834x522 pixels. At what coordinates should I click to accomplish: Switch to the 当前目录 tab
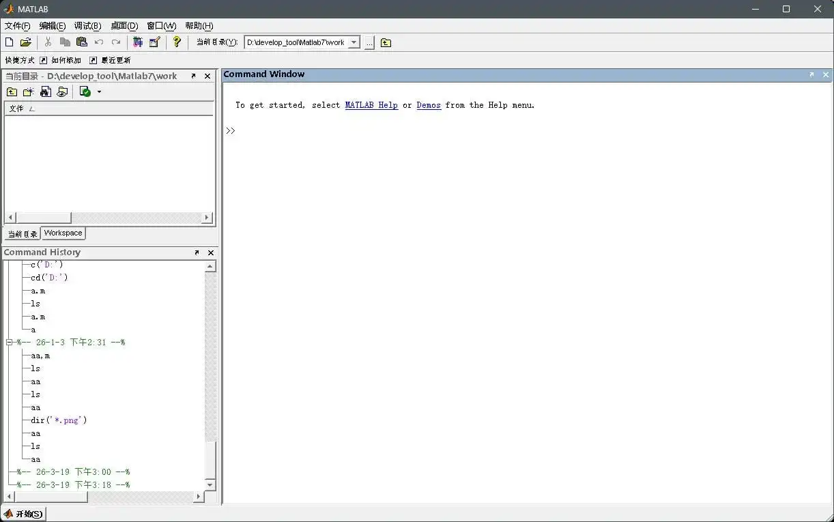coord(23,234)
